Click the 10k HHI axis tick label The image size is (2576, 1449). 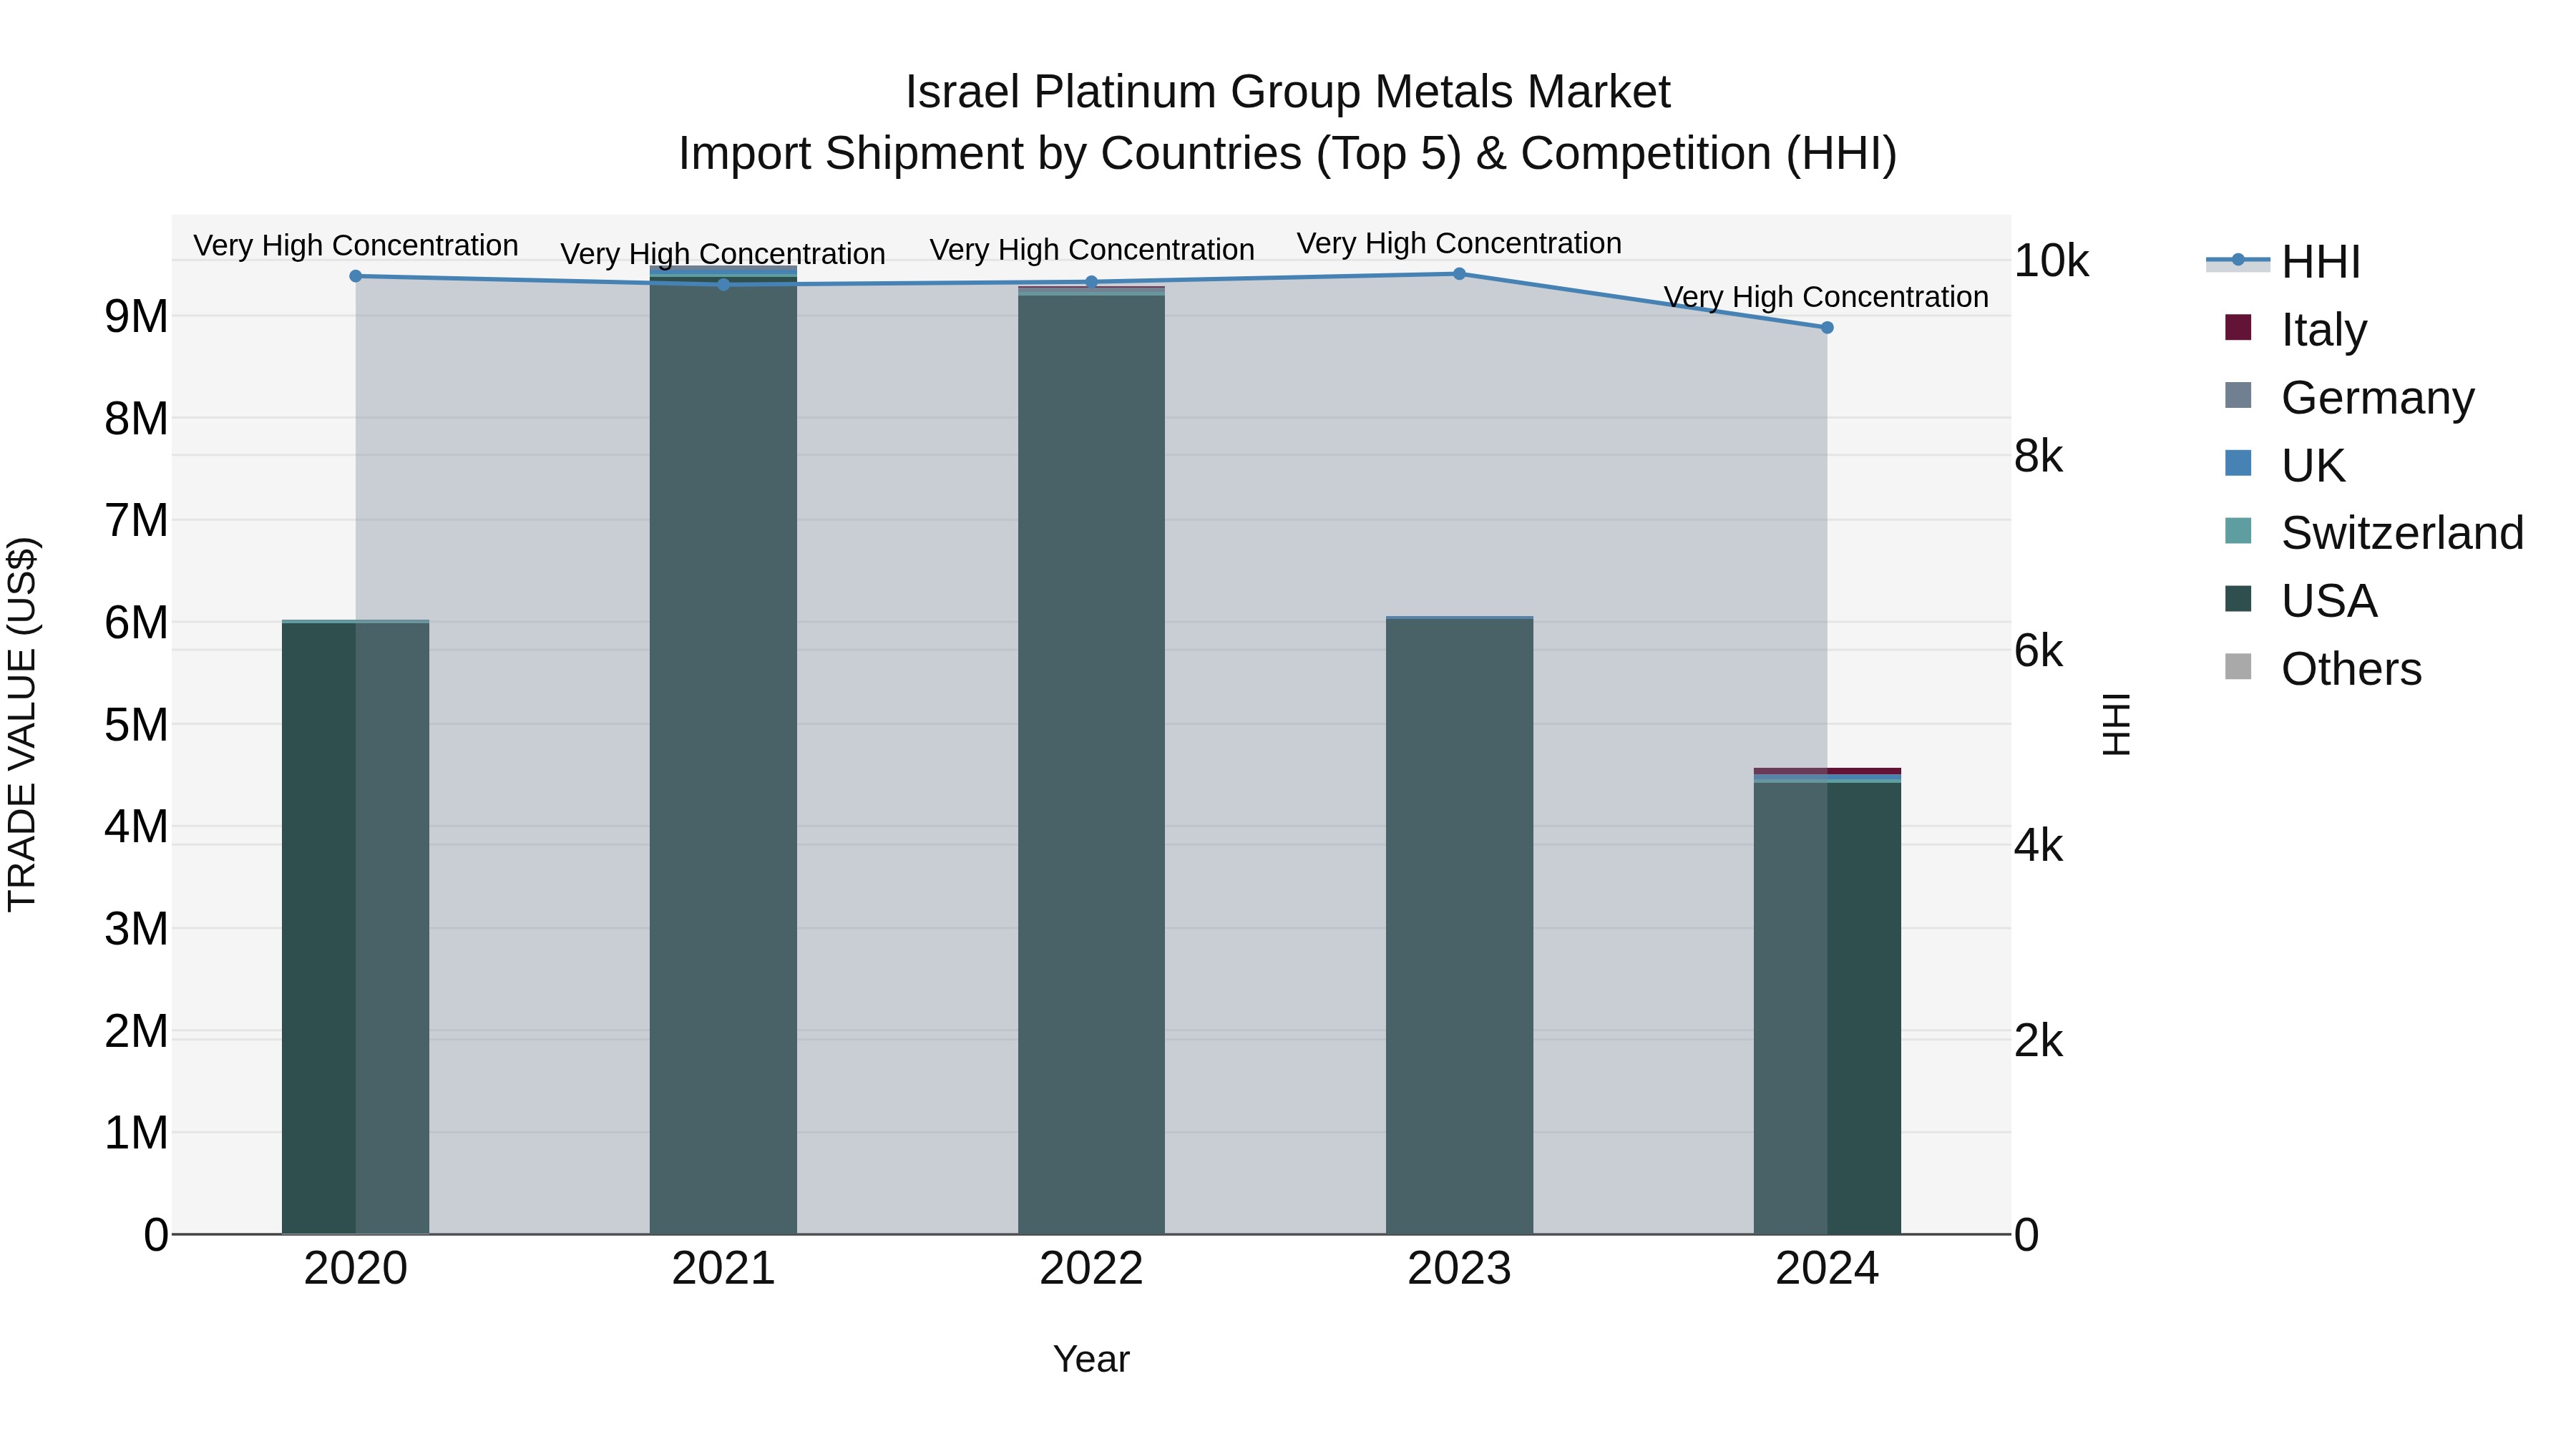pos(2051,261)
